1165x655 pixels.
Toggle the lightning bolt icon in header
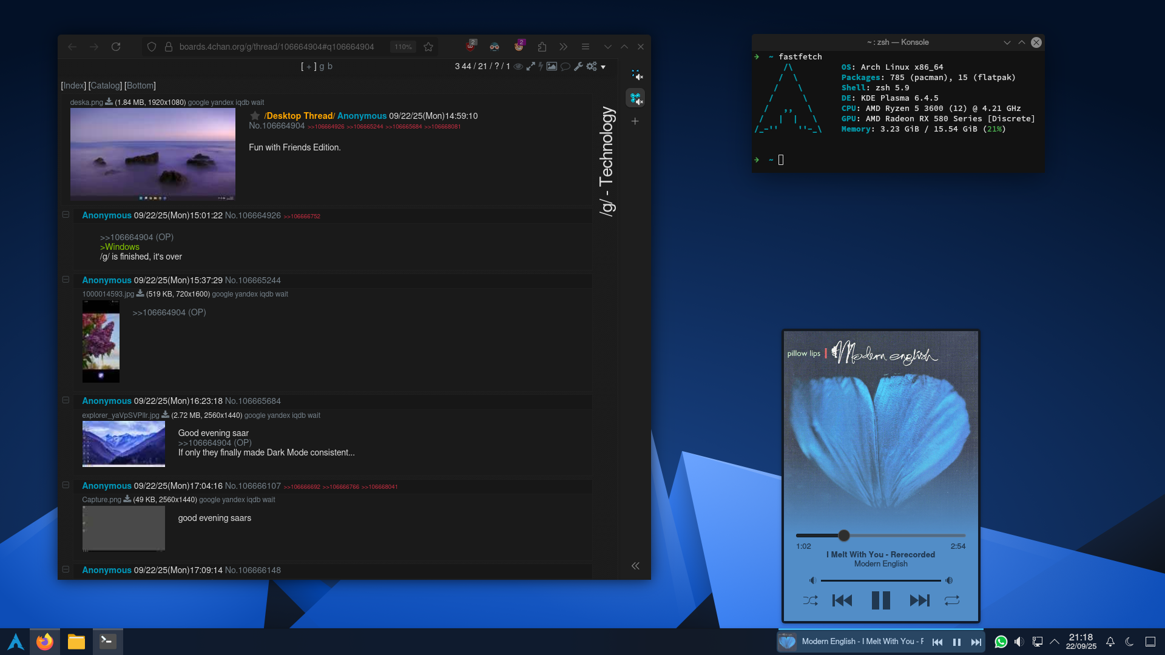click(x=541, y=67)
